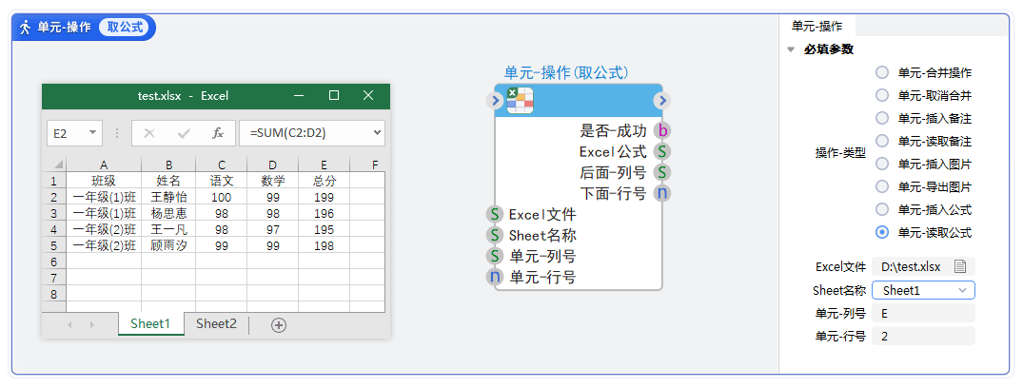This screenshot has height=388, width=1023.
Task: Open the Sheet名称 dropdown
Action: (x=924, y=290)
